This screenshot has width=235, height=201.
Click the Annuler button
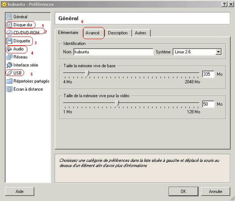coord(216,191)
